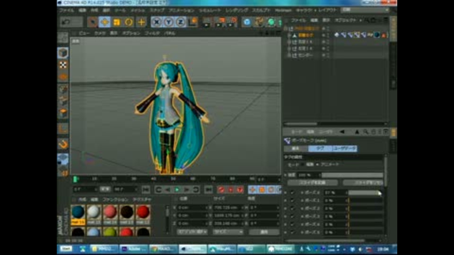Click the green generator icon

pos(271,22)
